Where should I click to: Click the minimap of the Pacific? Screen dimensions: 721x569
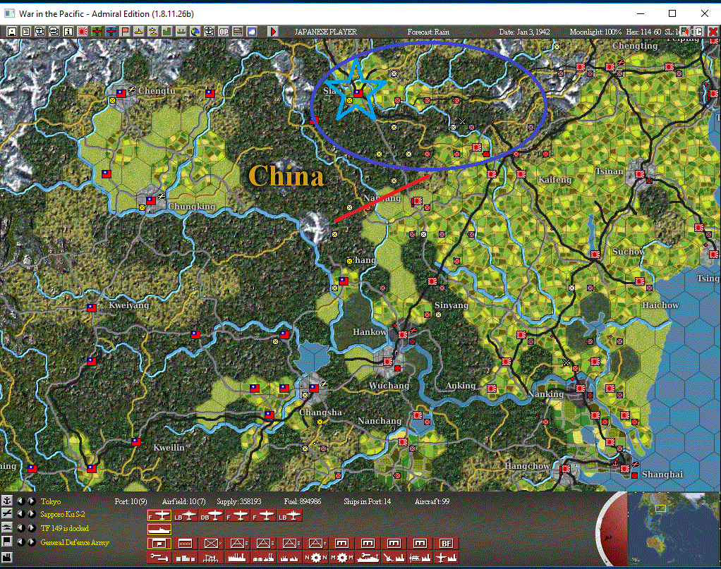(673, 528)
